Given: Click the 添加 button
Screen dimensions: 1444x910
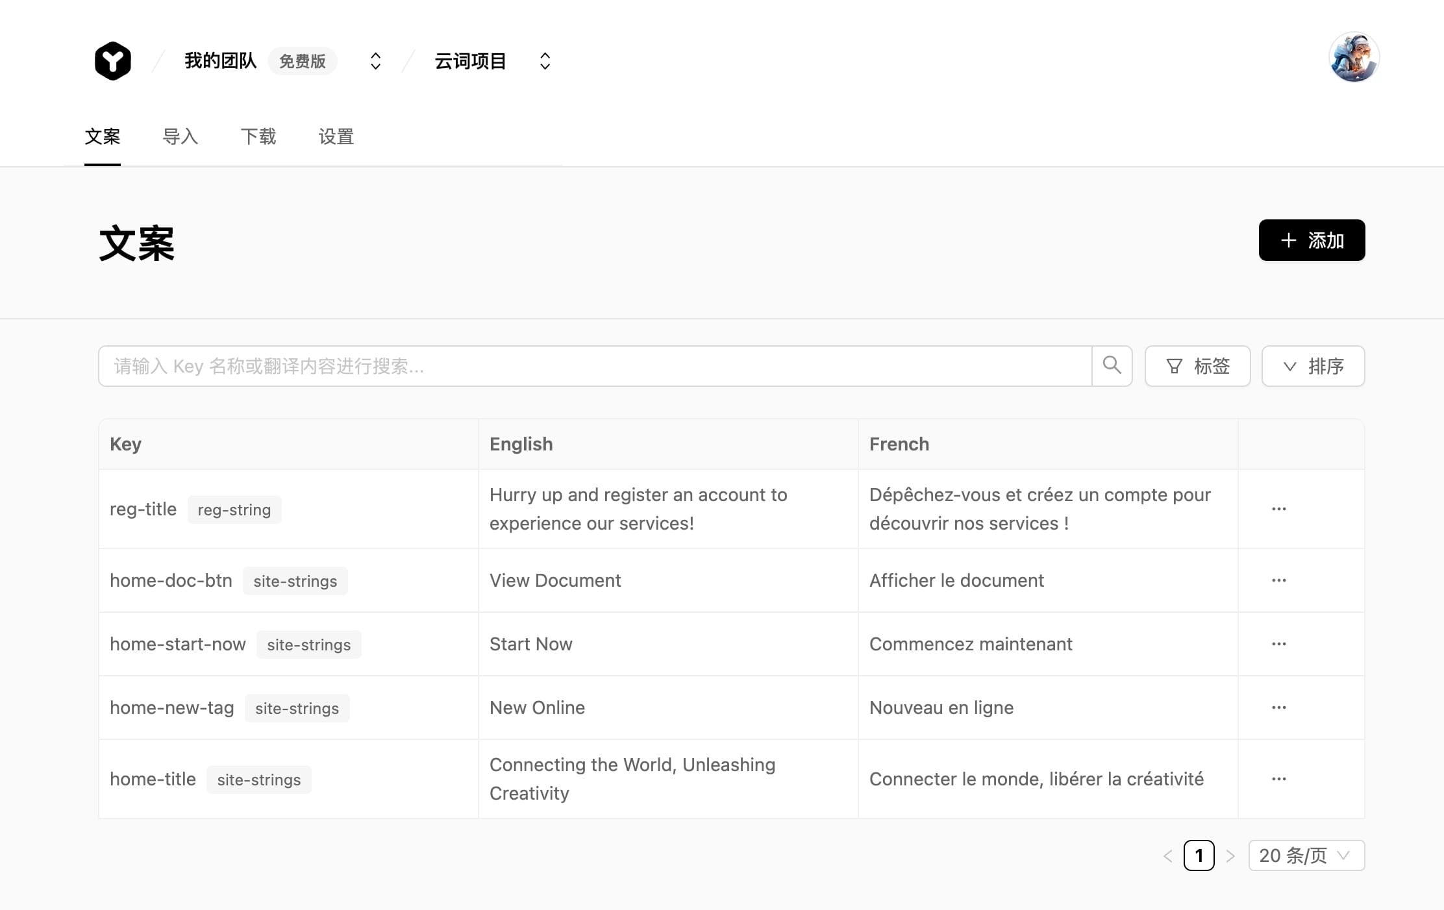Looking at the screenshot, I should point(1312,240).
